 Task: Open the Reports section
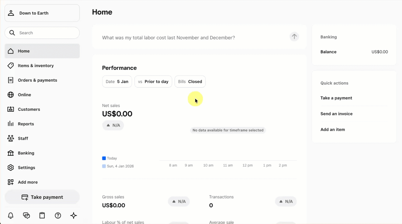point(26,124)
